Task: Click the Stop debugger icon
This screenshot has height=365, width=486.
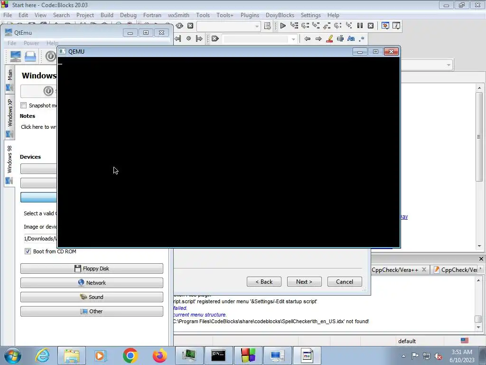Action: click(x=370, y=26)
